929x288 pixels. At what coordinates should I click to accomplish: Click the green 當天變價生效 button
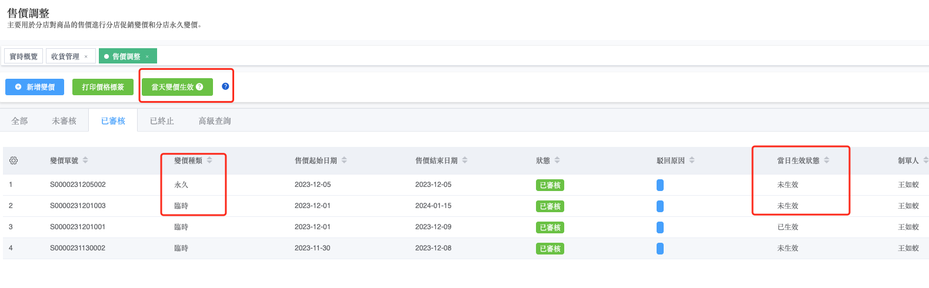tap(177, 87)
